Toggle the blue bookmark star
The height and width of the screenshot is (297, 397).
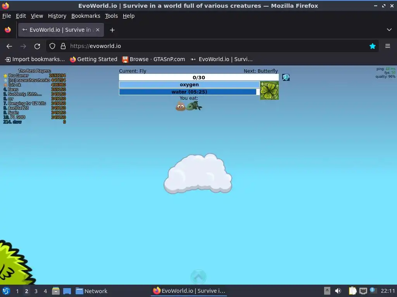(x=373, y=46)
